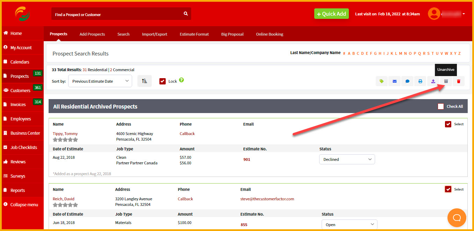The width and height of the screenshot is (474, 231).
Task: Enable the Check All checkbox
Action: 440,106
